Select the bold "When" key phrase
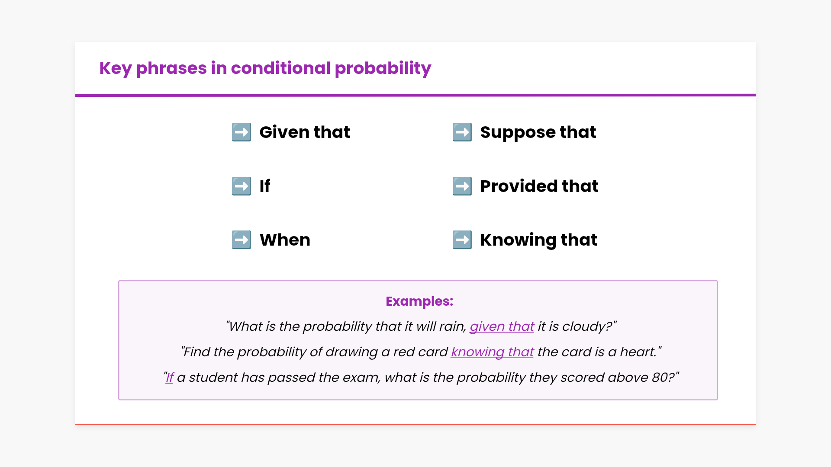Image resolution: width=831 pixels, height=467 pixels. coord(285,240)
